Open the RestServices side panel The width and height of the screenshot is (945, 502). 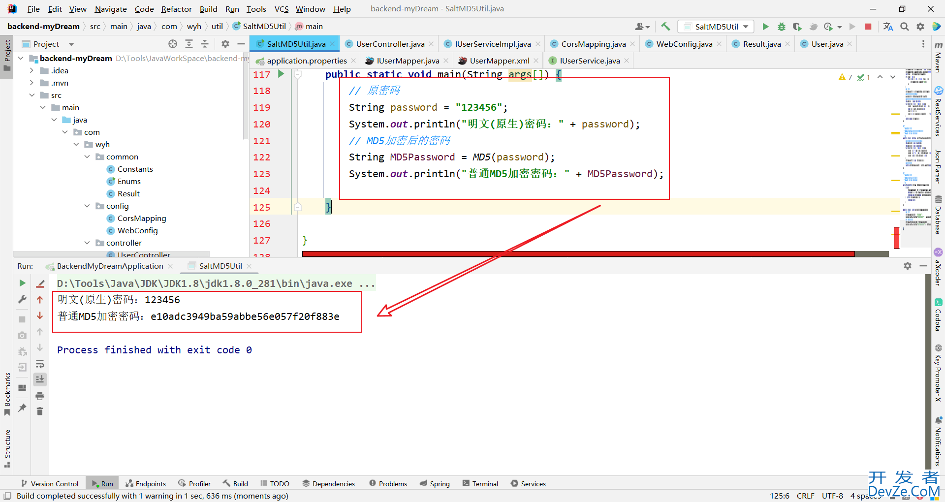coord(938,112)
